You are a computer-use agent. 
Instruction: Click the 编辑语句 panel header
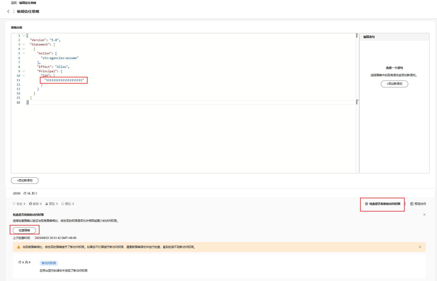(x=394, y=37)
